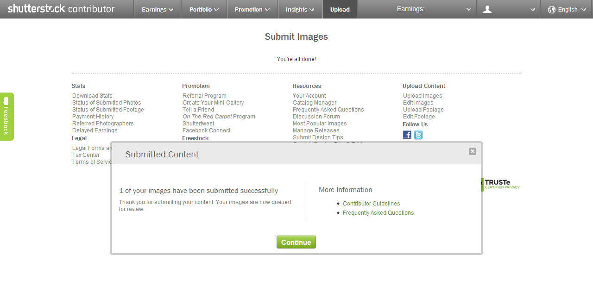Open Download Stats link
Image resolution: width=593 pixels, height=292 pixels.
pyautogui.click(x=92, y=96)
